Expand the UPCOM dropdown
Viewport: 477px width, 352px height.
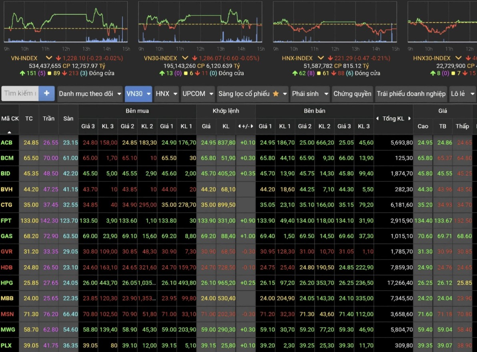coord(198,94)
